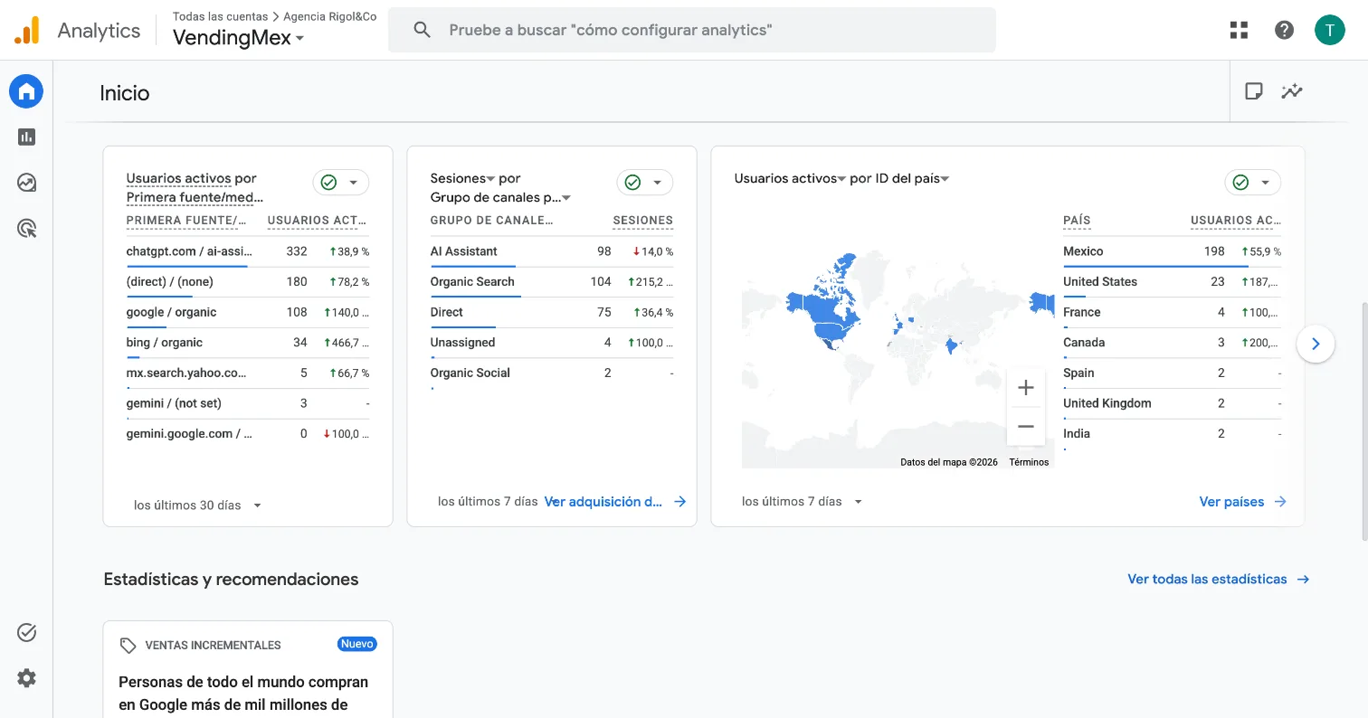Zoom out on the world map
Image resolution: width=1368 pixels, height=718 pixels.
pos(1025,426)
